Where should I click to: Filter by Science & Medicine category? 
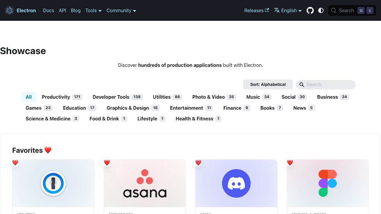point(52,119)
